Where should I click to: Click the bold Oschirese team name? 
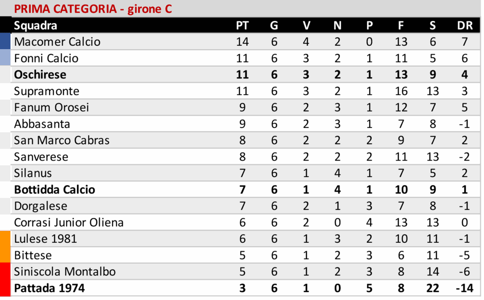[x=40, y=75]
